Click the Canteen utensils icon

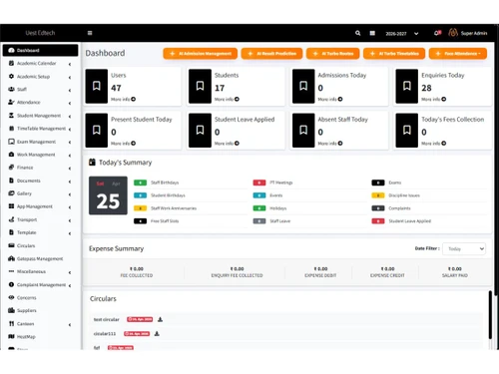coord(11,323)
